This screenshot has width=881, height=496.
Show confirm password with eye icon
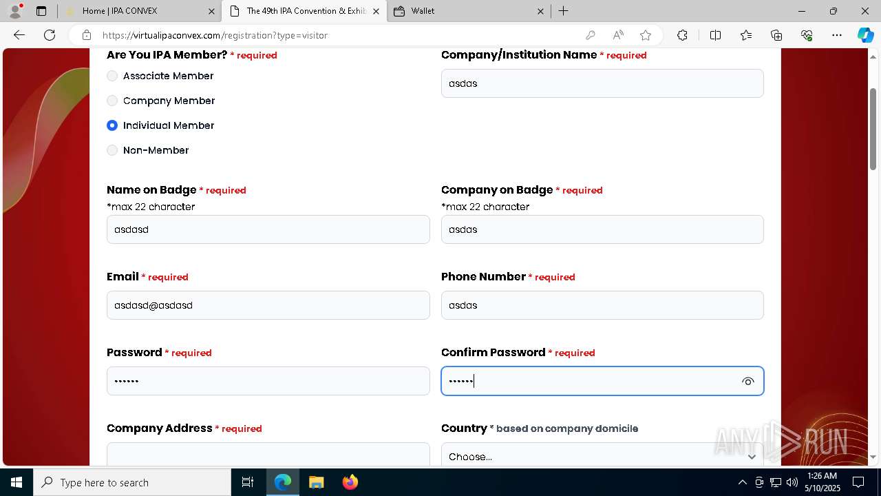click(x=748, y=381)
